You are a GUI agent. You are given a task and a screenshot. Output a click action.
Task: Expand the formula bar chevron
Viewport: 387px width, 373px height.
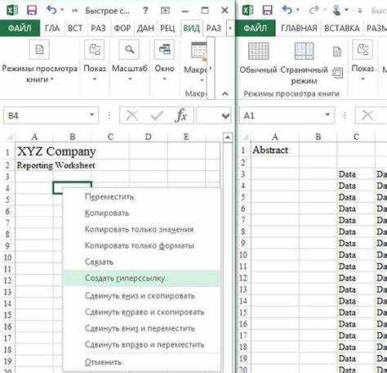(225, 116)
